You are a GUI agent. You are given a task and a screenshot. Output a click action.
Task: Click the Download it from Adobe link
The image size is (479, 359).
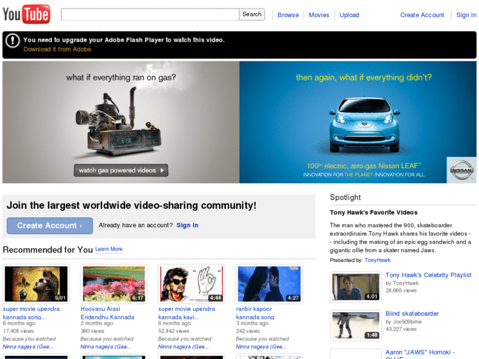[x=58, y=49]
